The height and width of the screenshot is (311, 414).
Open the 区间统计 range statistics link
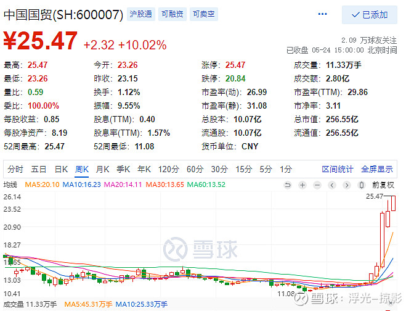338,169
